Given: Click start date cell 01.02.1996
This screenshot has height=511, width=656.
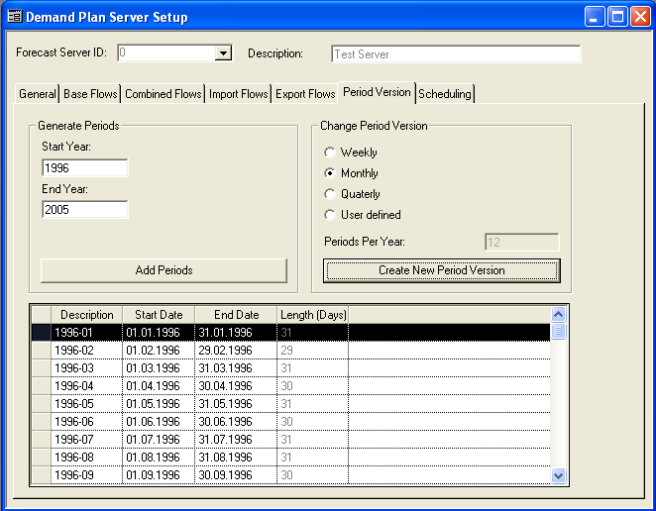Looking at the screenshot, I should (159, 351).
